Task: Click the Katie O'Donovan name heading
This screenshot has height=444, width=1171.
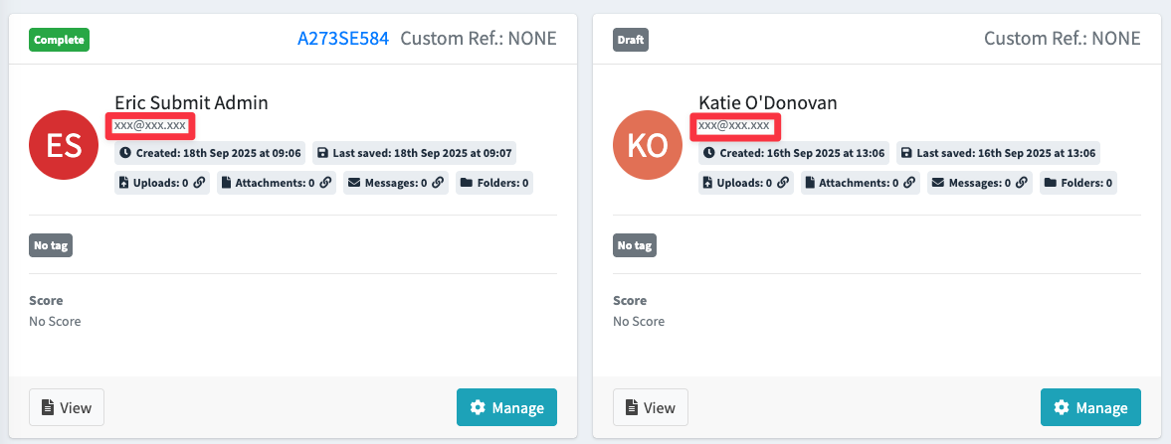Action: click(768, 103)
